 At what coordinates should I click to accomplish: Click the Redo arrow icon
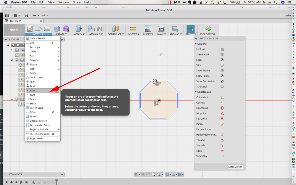tap(44, 15)
